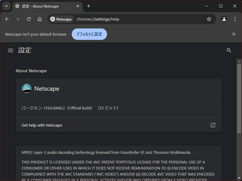Screen dimensions: 242x181
Task: Click the scrollbar up arrow
Action: pyautogui.click(x=239, y=61)
